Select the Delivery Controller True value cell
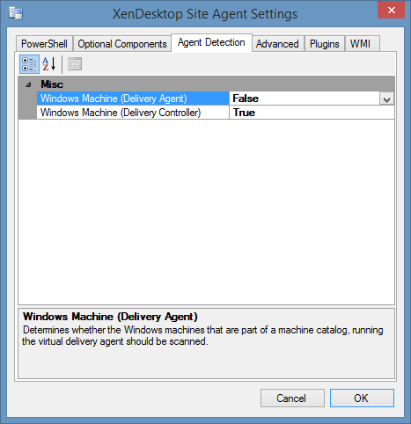The height and width of the screenshot is (424, 411). [312, 113]
